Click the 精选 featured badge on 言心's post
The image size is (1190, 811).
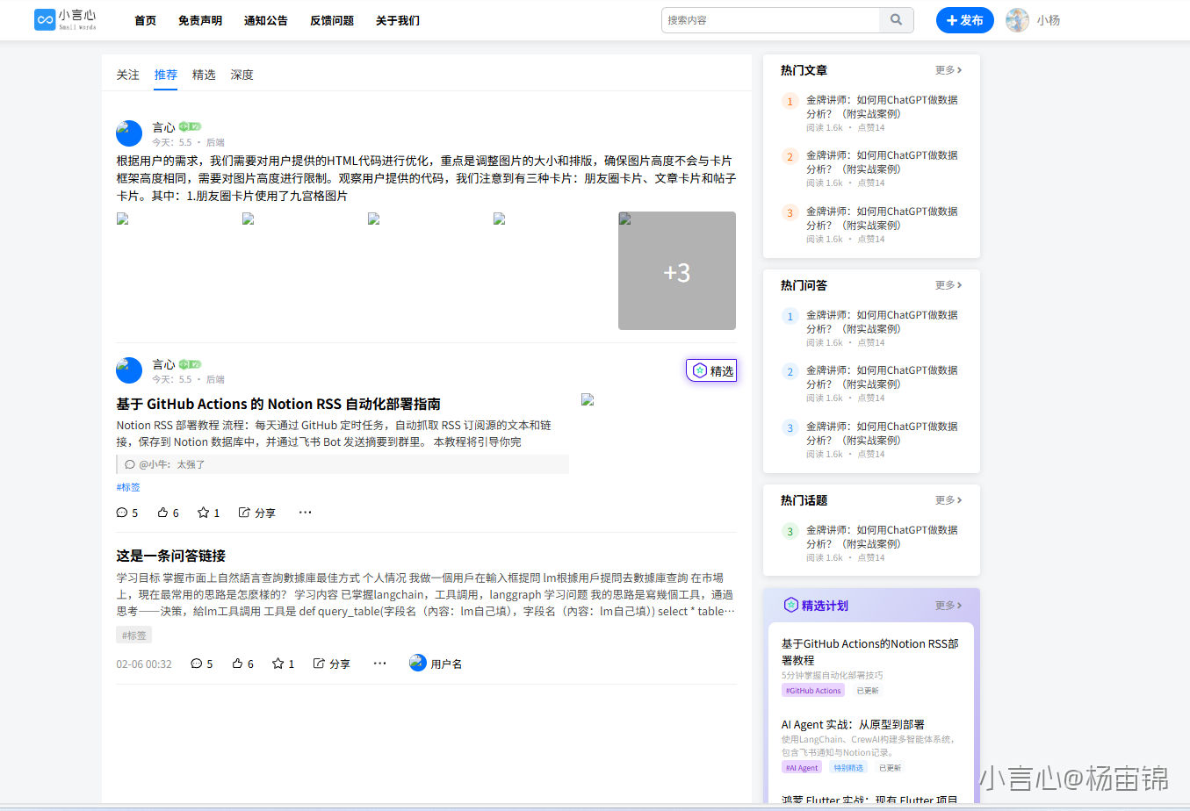(711, 370)
